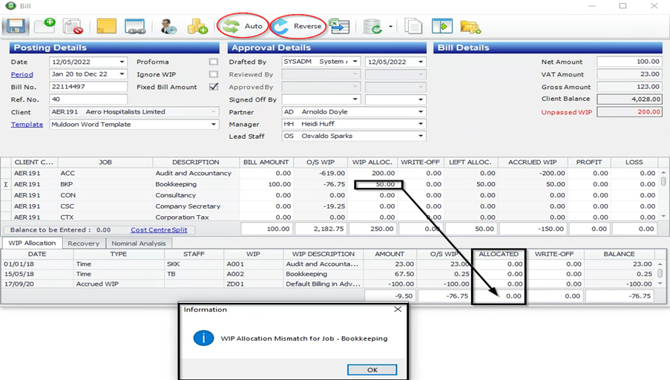The image size is (670, 380).
Task: Enable the Ignore WIP checkbox
Action: (x=214, y=74)
